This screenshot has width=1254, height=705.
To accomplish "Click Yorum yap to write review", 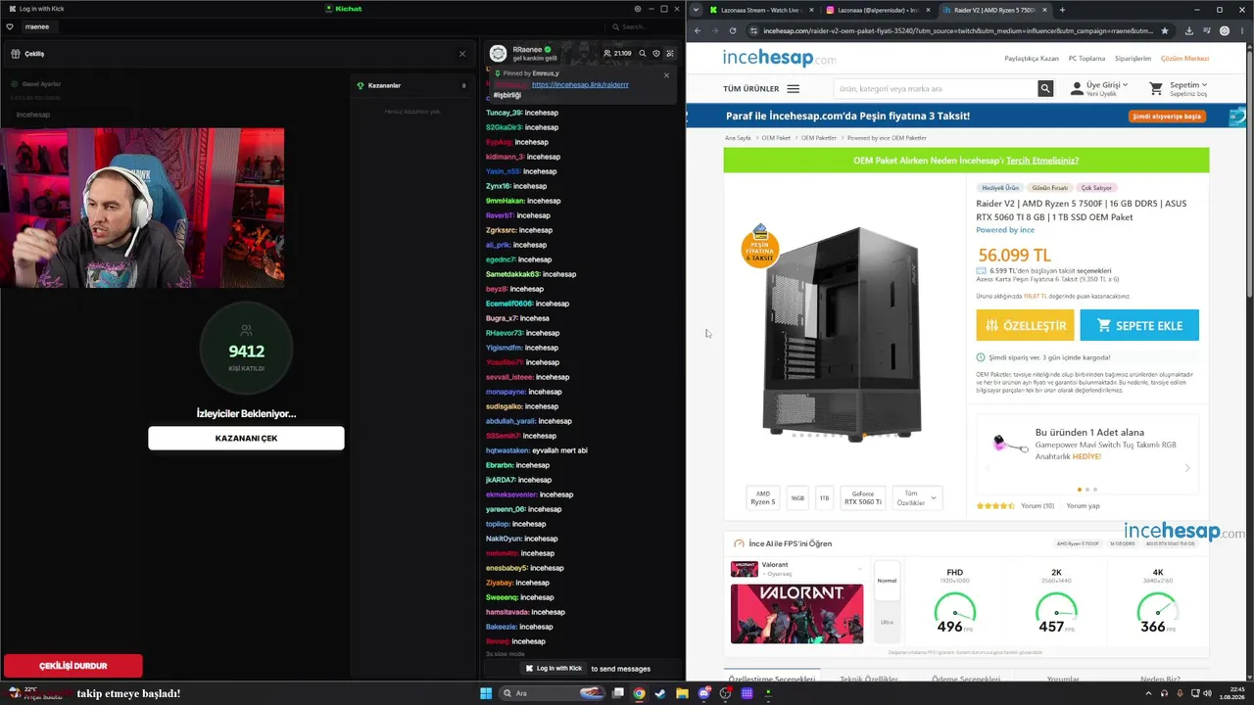I will (x=1083, y=506).
